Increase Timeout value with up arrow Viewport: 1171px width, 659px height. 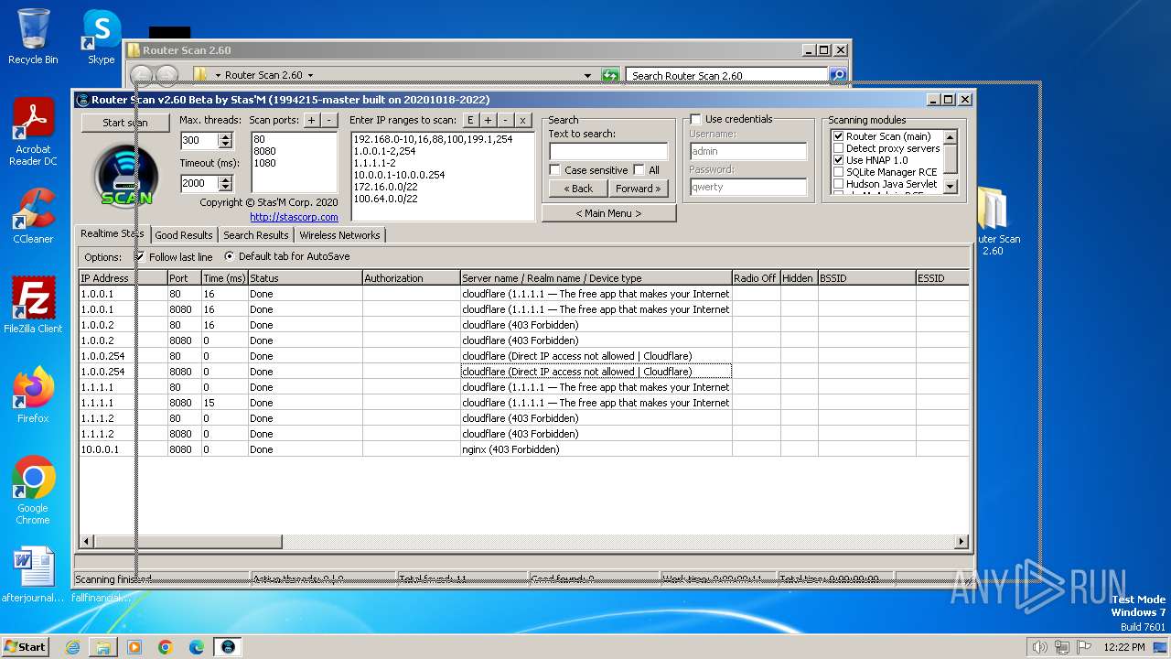coord(226,179)
